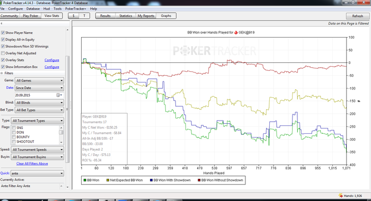Viewport: 371px width, 201px height.
Task: Open the tournament Type dropdown
Action: coord(38,121)
